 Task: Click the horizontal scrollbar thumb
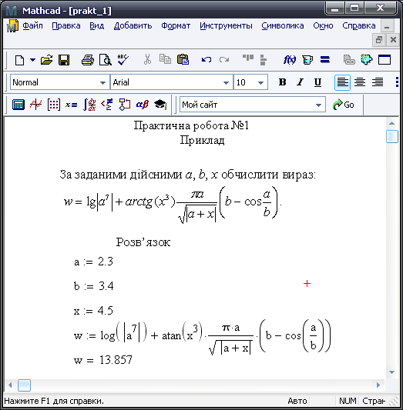pyautogui.click(x=24, y=385)
